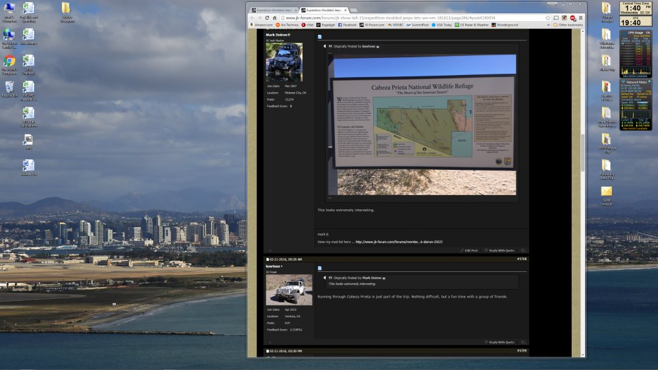This screenshot has width=658, height=370.
Task: Click the red adblock extension icon
Action: 572,18
